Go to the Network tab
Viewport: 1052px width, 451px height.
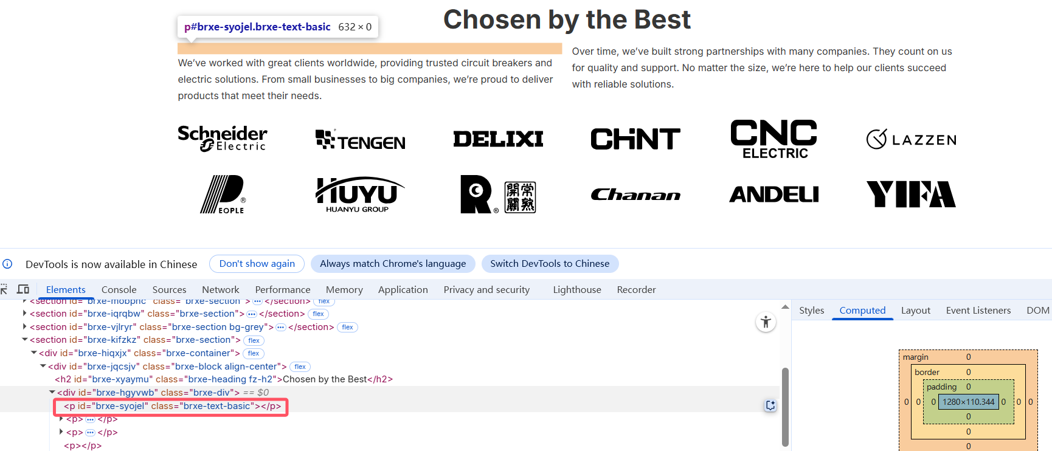click(x=221, y=290)
